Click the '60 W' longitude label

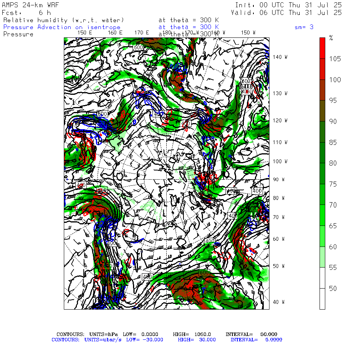click(279, 239)
